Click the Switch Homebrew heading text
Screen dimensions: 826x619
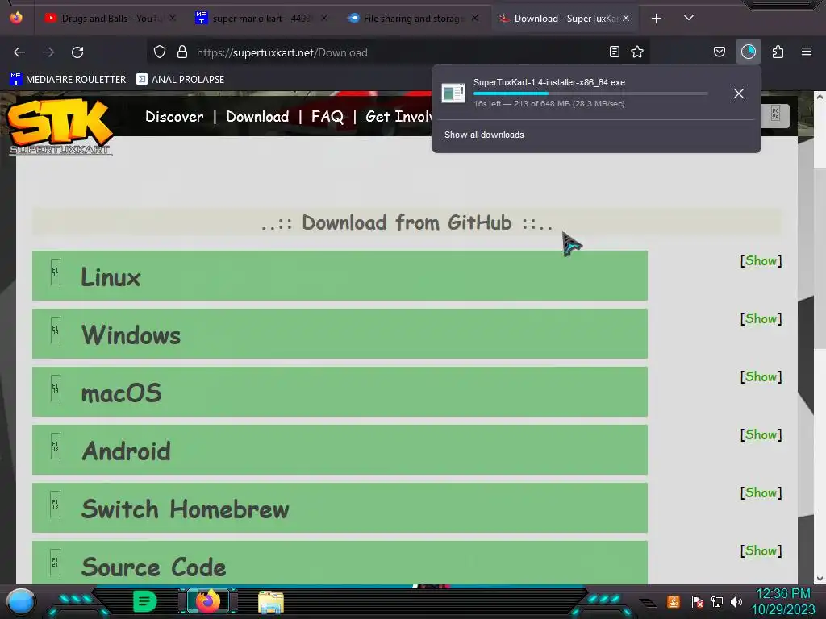[185, 509]
